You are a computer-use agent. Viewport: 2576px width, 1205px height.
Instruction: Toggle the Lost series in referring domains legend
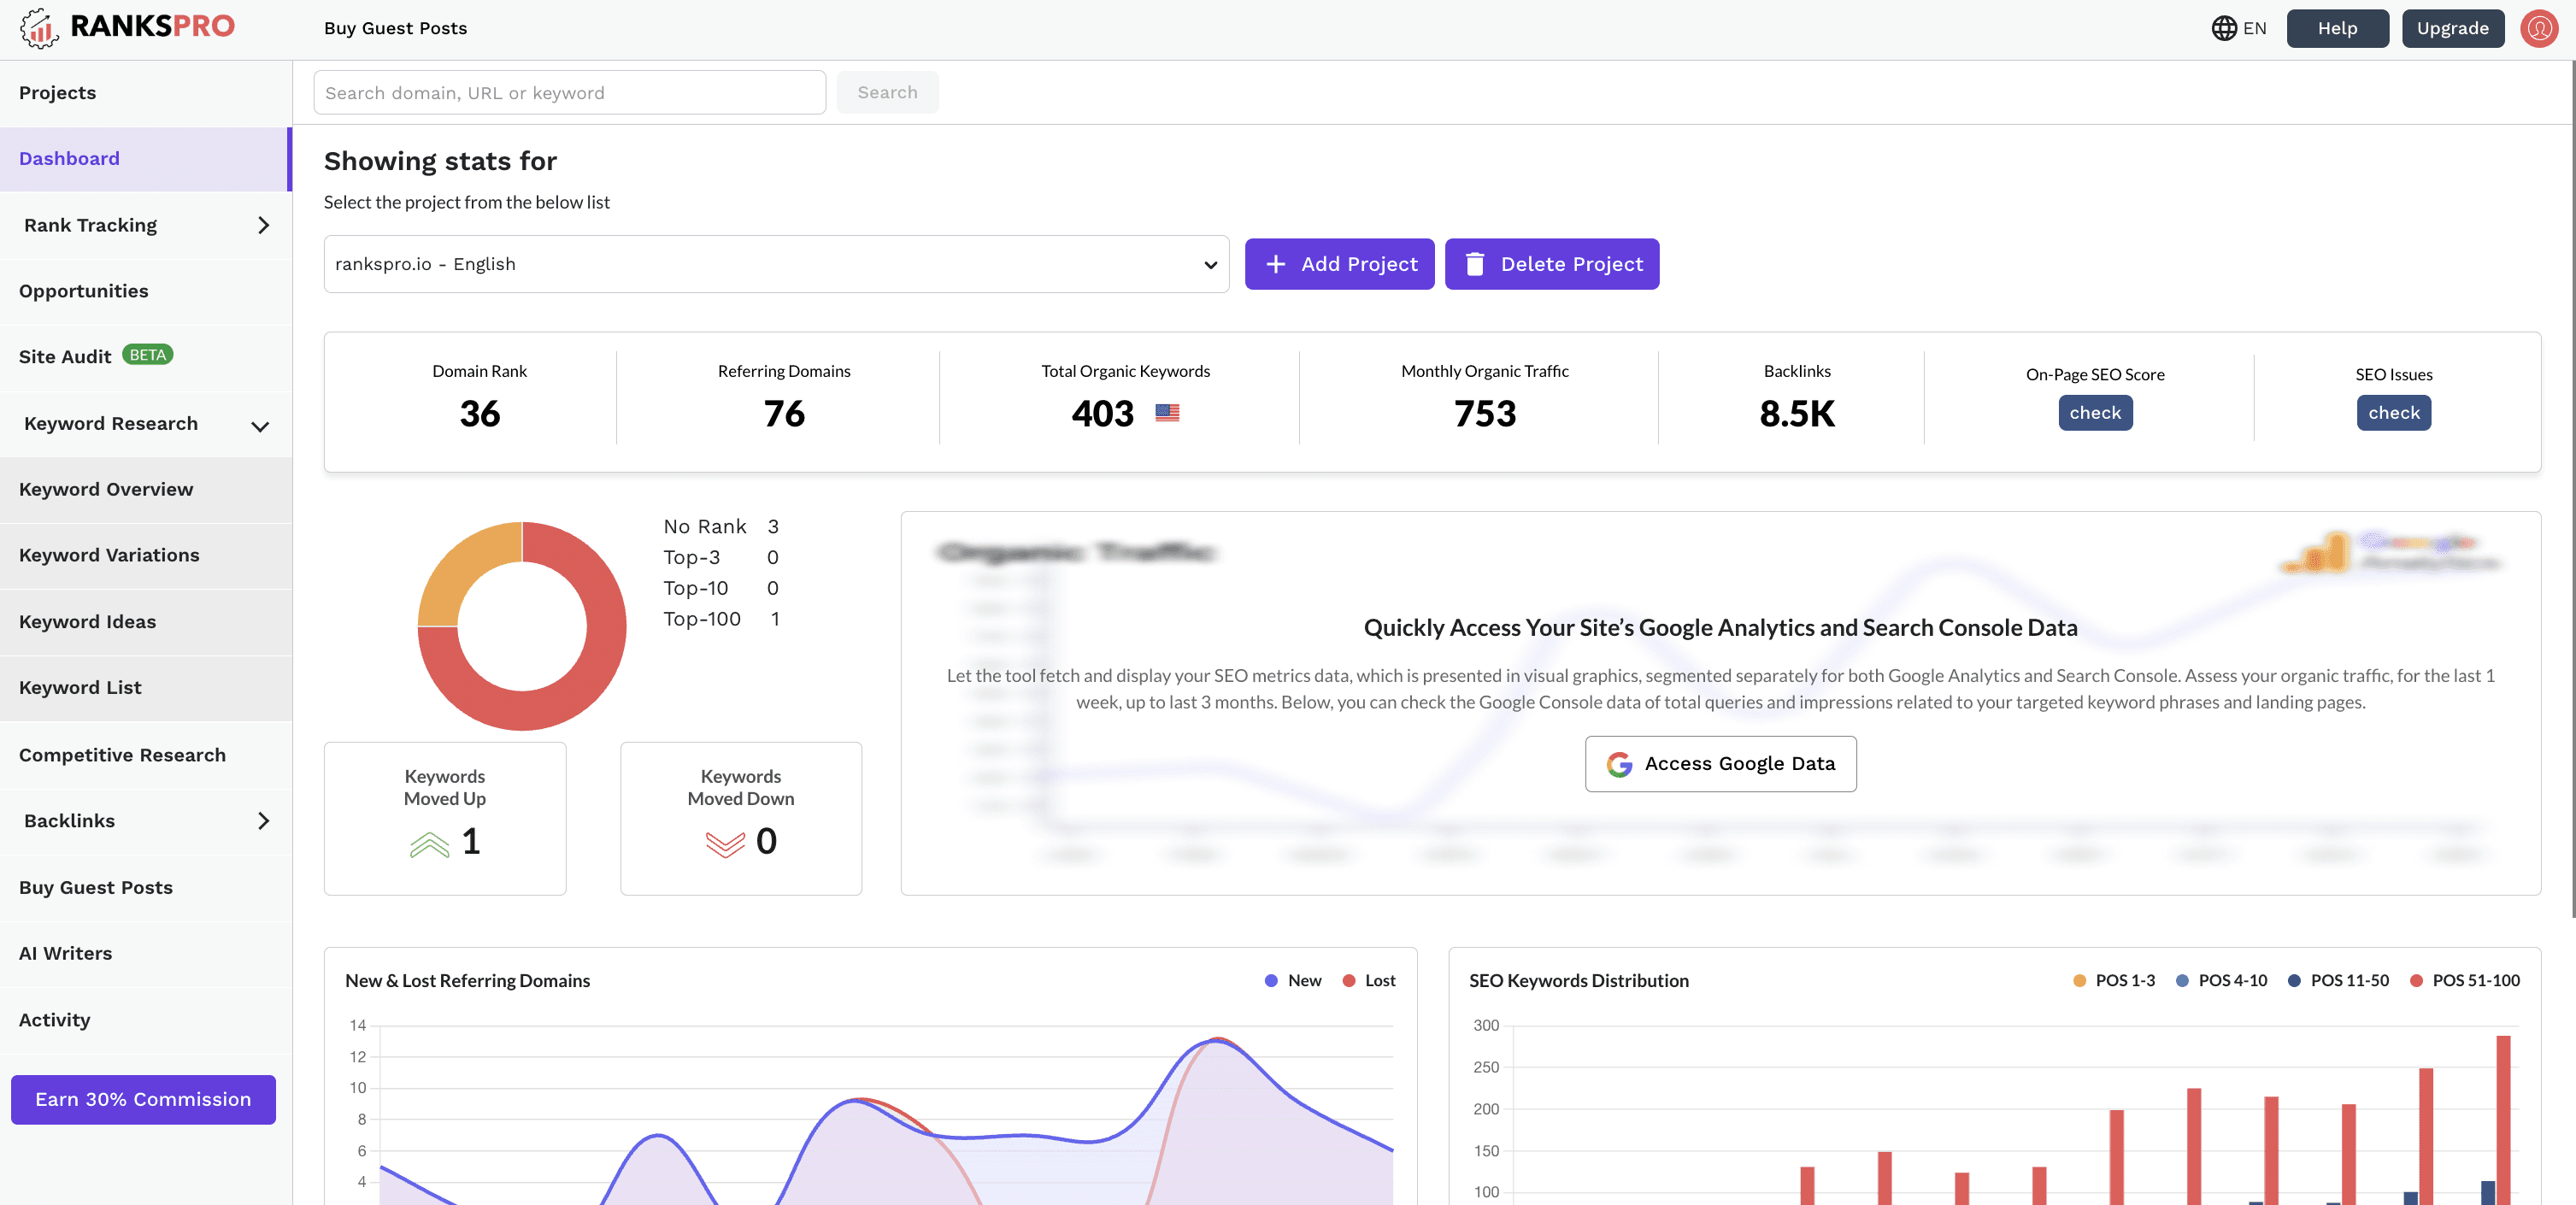click(1369, 980)
